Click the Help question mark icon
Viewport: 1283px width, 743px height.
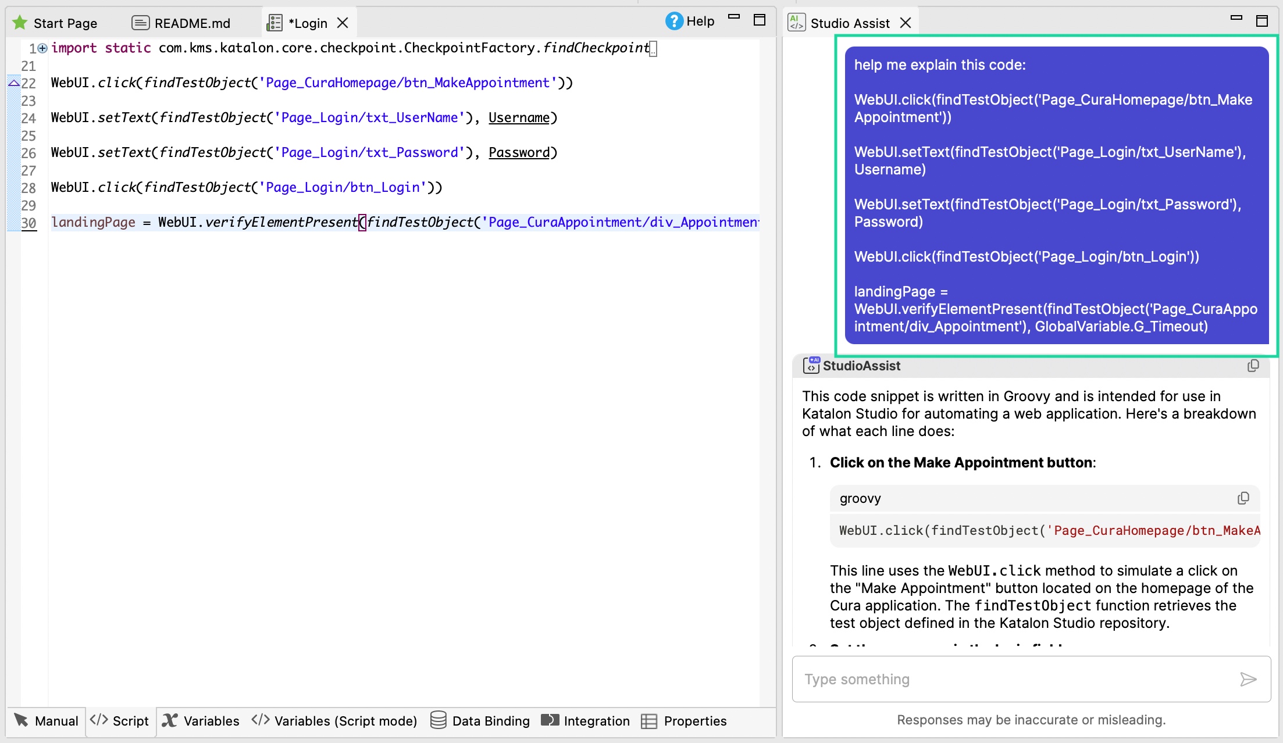pos(674,21)
